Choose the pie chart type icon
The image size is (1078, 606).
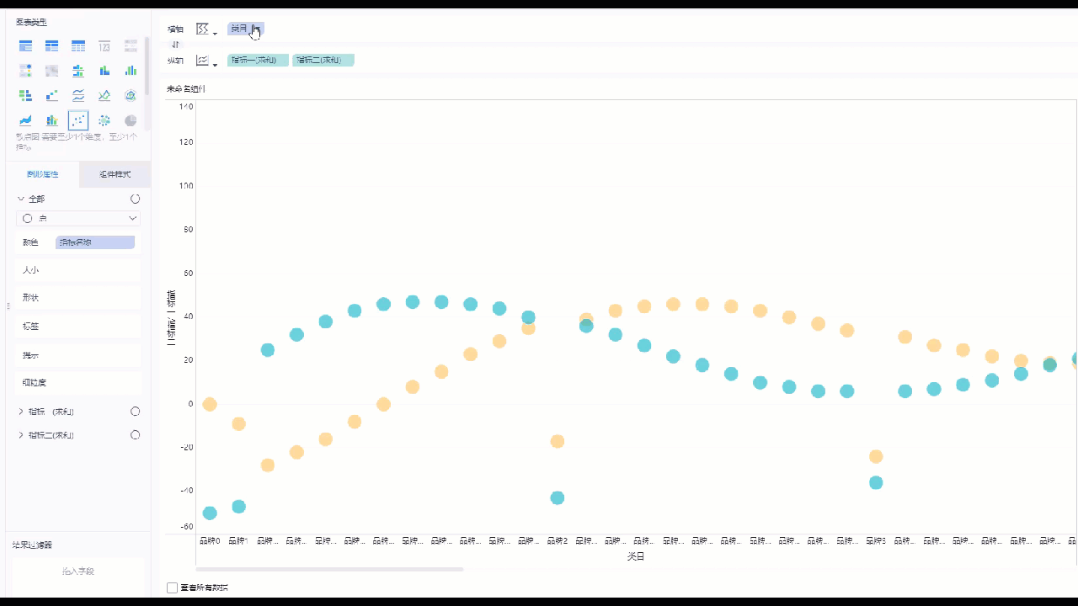(131, 120)
